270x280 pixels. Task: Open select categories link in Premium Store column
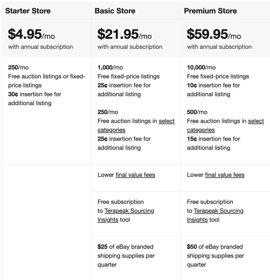pyautogui.click(x=256, y=121)
